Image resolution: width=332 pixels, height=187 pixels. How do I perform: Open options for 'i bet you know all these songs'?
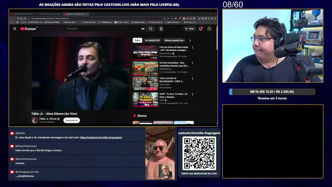pos(192,47)
